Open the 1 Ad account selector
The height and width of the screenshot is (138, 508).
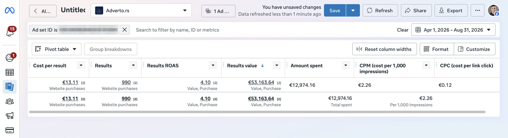click(x=218, y=11)
